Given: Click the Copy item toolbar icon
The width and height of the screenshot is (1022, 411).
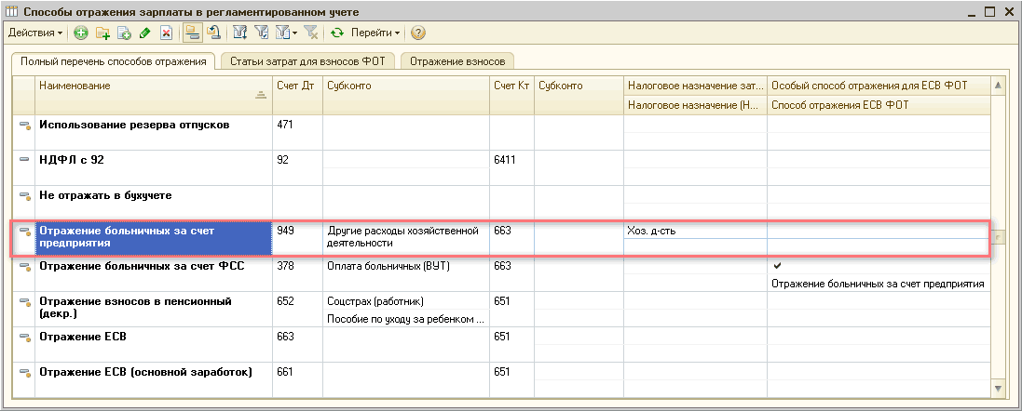Looking at the screenshot, I should [124, 33].
